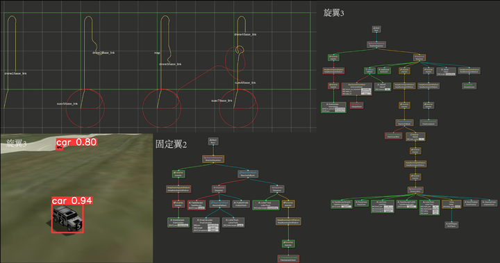
Task: Click the num_cycles field in Repeat node
Action: click(422, 139)
